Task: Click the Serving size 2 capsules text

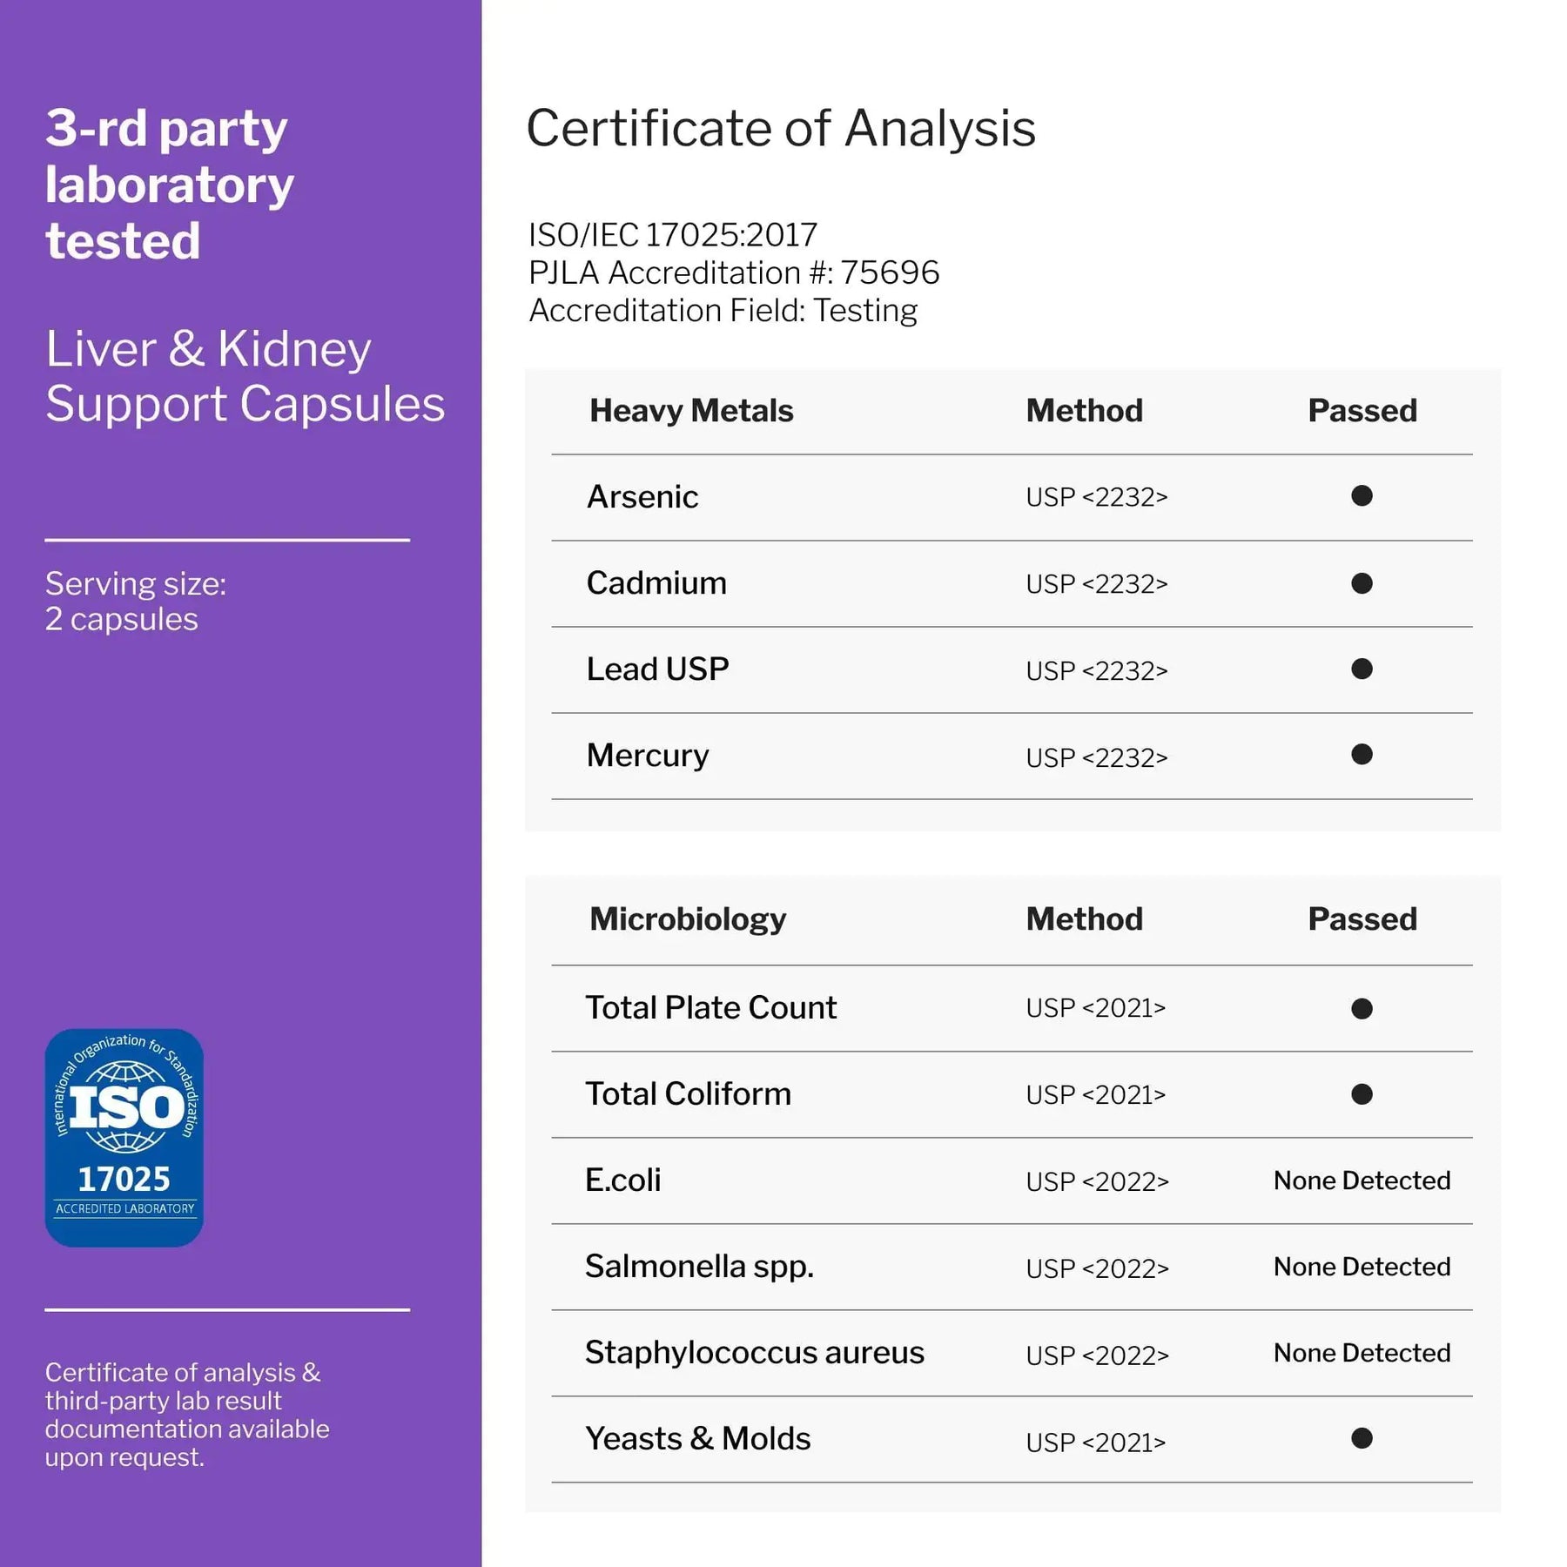Action: click(136, 601)
